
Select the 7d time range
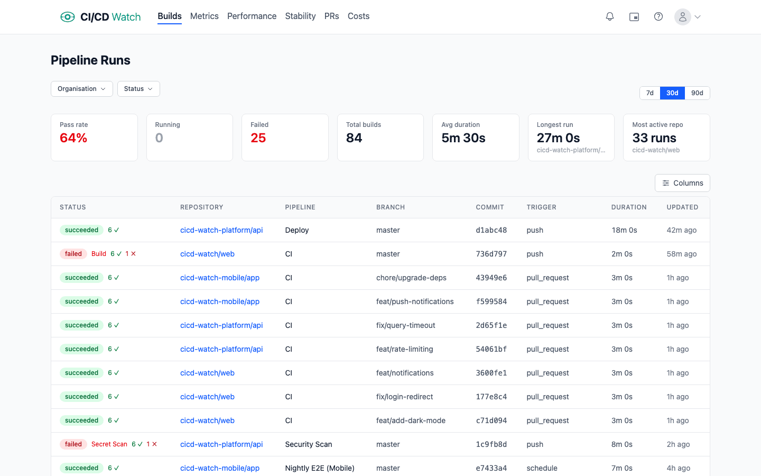tap(649, 93)
